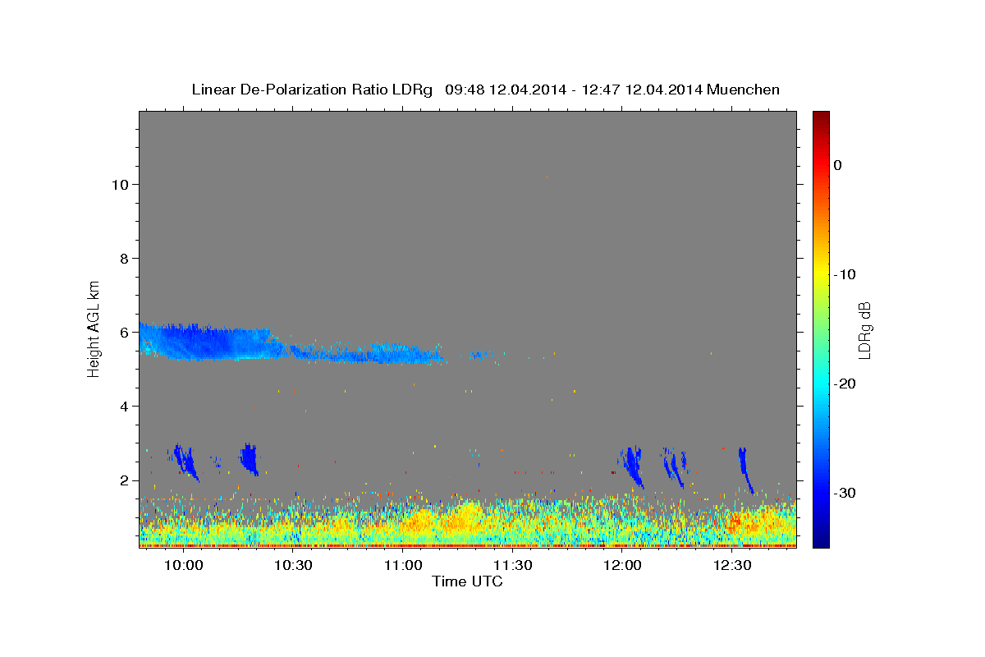
Task: Click the plot title 'Linear De-Polarization Ratio LDRg'
Action: 312,90
